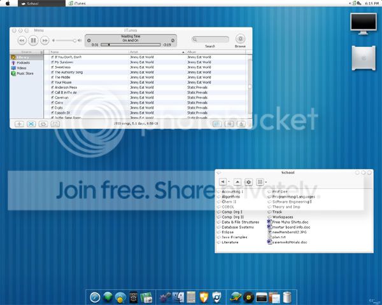This screenshot has height=305, width=382.
Task: Click the previous track button in iTunes
Action: (x=22, y=41)
